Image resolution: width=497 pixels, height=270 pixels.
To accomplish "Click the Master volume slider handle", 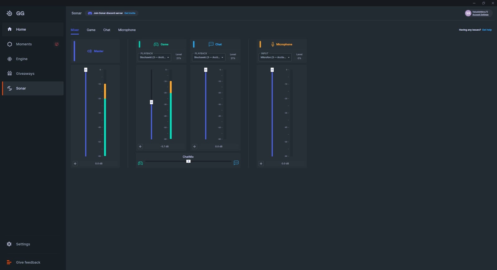I will (x=86, y=70).
